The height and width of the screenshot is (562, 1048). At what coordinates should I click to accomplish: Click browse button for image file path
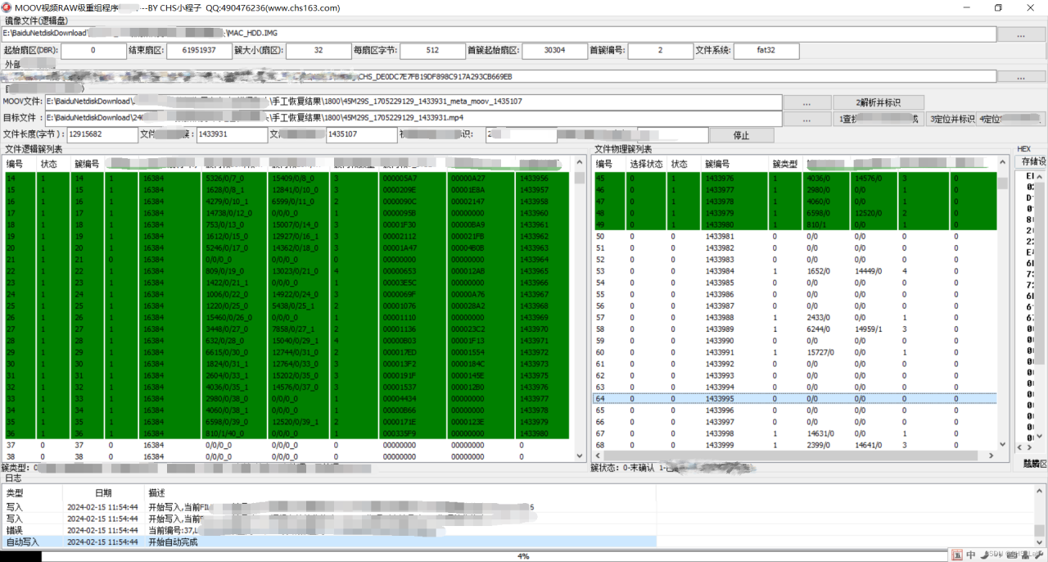click(1021, 35)
